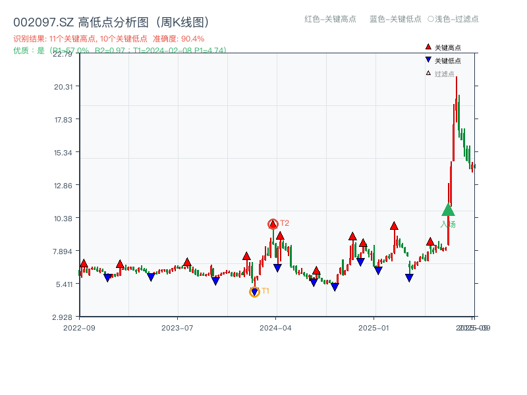
Task: Click the gray 过滤点 text in chart legend
Action: click(x=445, y=74)
